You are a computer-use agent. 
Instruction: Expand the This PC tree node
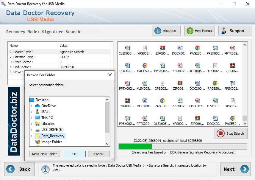click(32, 118)
